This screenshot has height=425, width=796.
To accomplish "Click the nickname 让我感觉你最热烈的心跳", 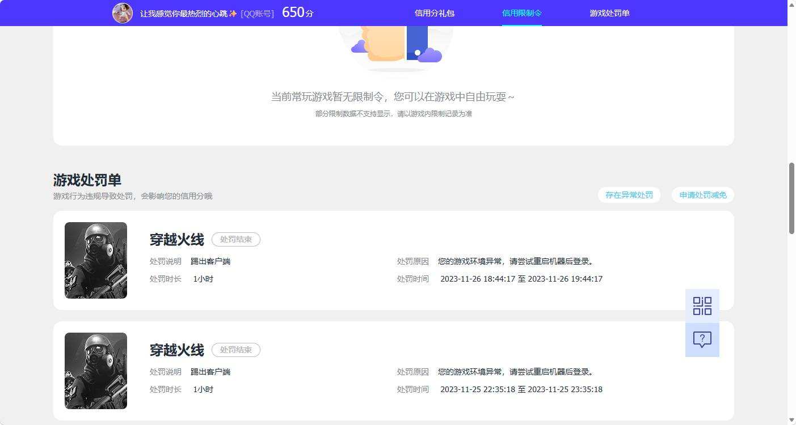I will pyautogui.click(x=188, y=13).
